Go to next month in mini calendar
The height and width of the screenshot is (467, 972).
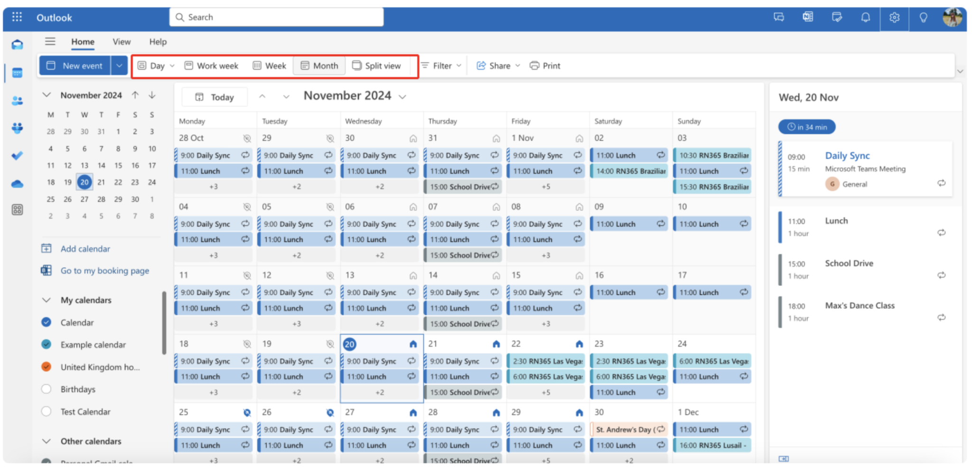[x=152, y=95]
